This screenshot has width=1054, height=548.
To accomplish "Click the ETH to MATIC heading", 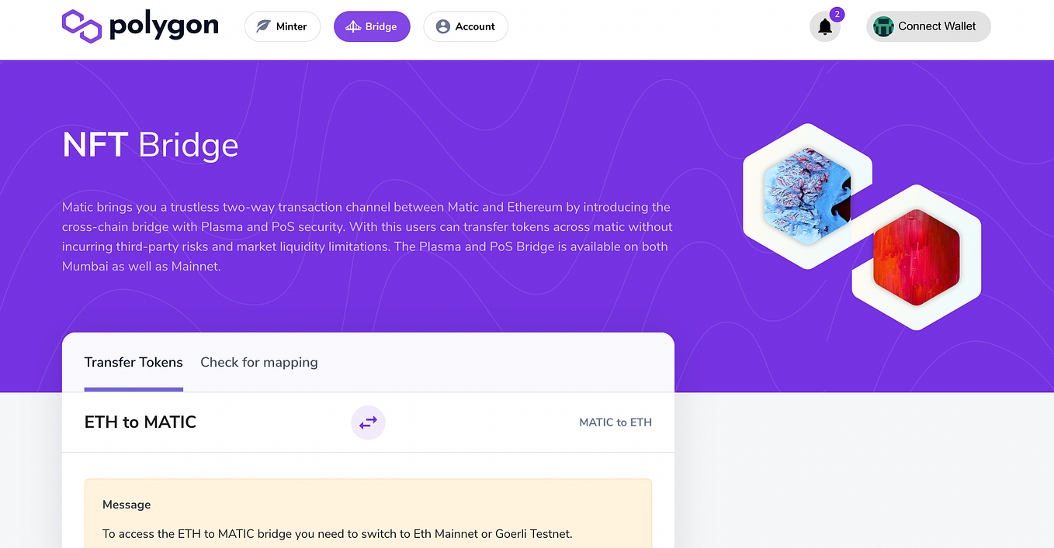I will pos(140,422).
